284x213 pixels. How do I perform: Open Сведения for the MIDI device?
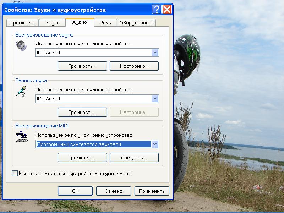click(x=134, y=158)
